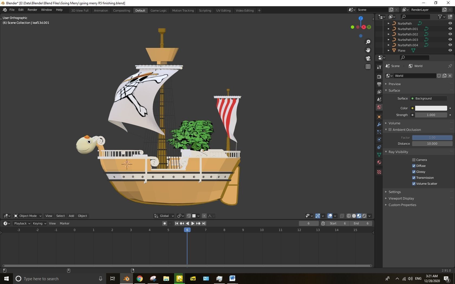
Task: Expand the Volume panel
Action: (394, 123)
